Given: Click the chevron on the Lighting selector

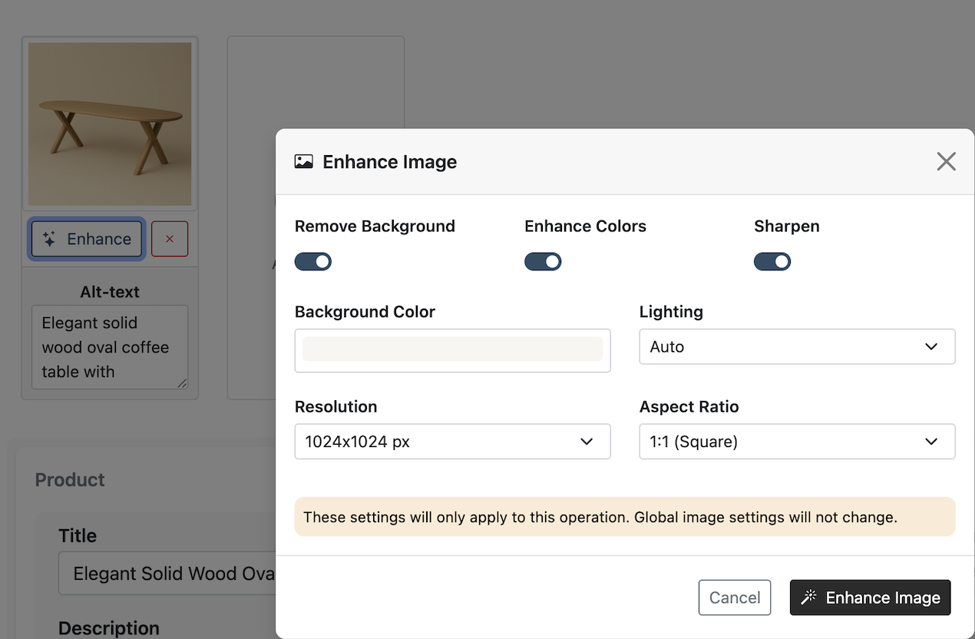Looking at the screenshot, I should pyautogui.click(x=931, y=346).
